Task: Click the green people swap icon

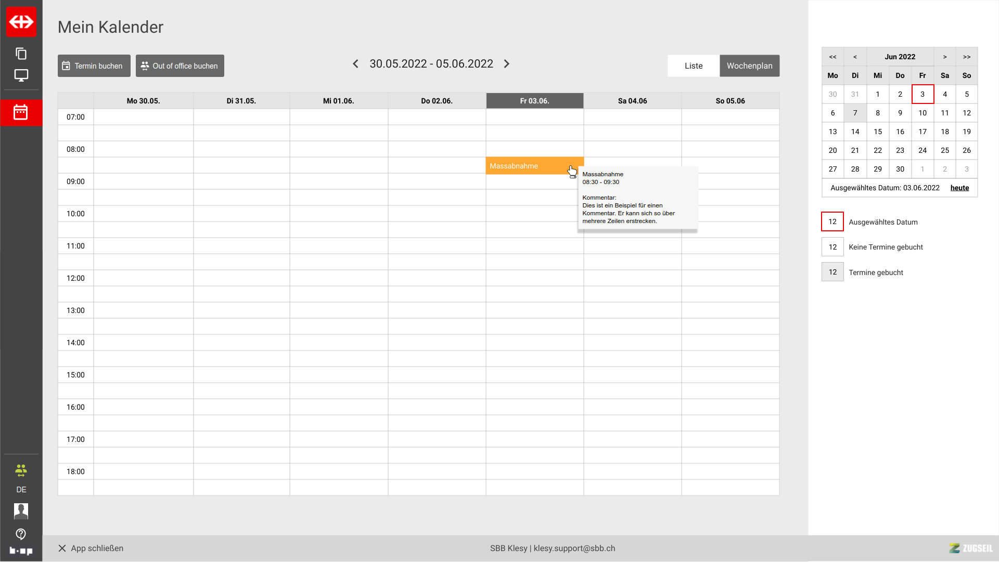Action: click(21, 470)
